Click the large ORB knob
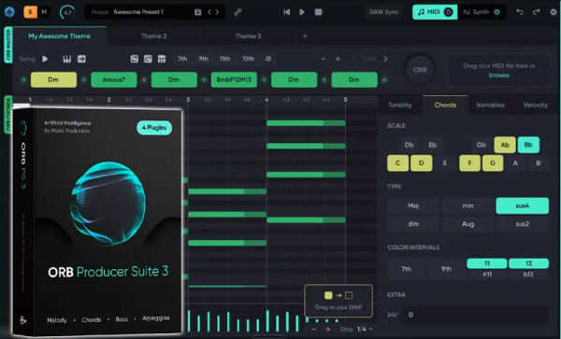This screenshot has height=339, width=561. coord(420,70)
